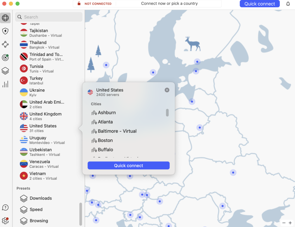
Task: Click the Tunisia flag icon
Action: point(24,69)
